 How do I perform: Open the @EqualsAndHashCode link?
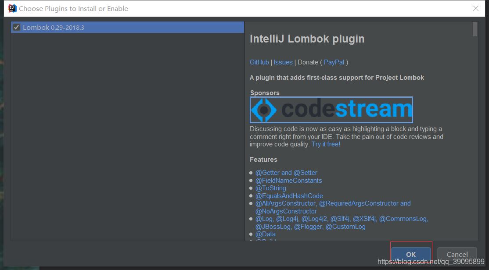pos(289,196)
